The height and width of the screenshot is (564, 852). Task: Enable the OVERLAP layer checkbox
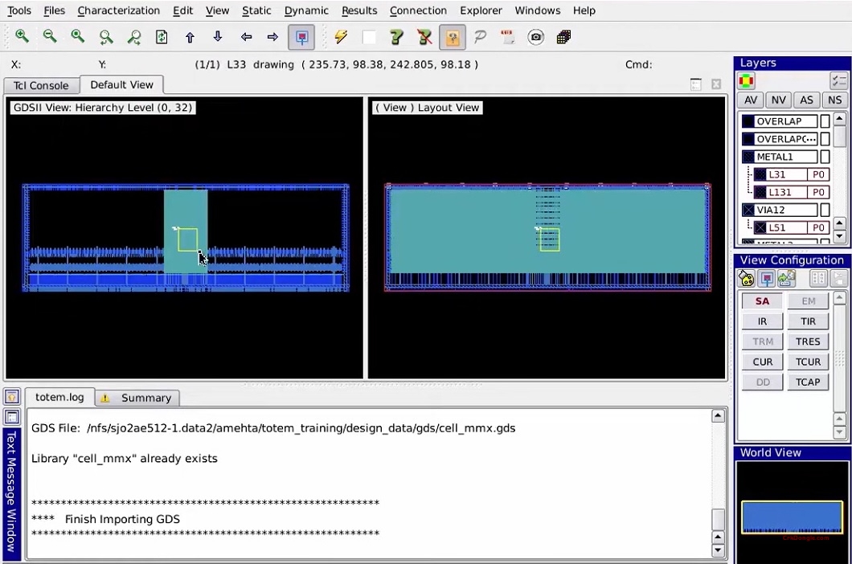click(x=825, y=121)
